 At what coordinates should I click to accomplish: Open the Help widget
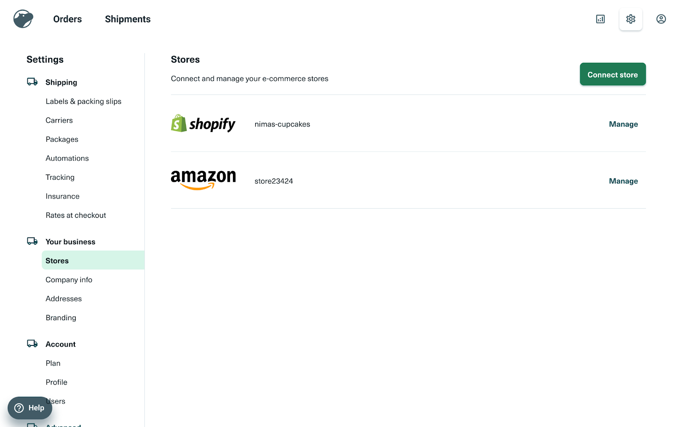coord(30,408)
